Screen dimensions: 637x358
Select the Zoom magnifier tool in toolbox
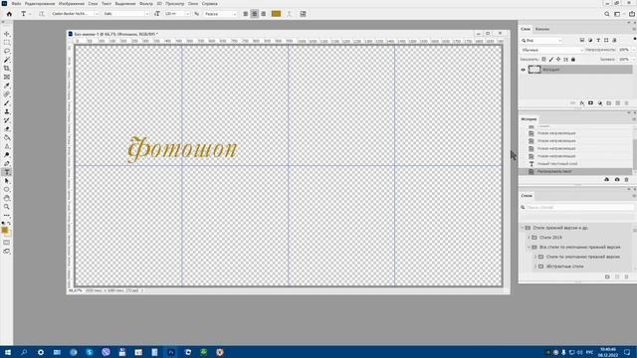pos(7,207)
